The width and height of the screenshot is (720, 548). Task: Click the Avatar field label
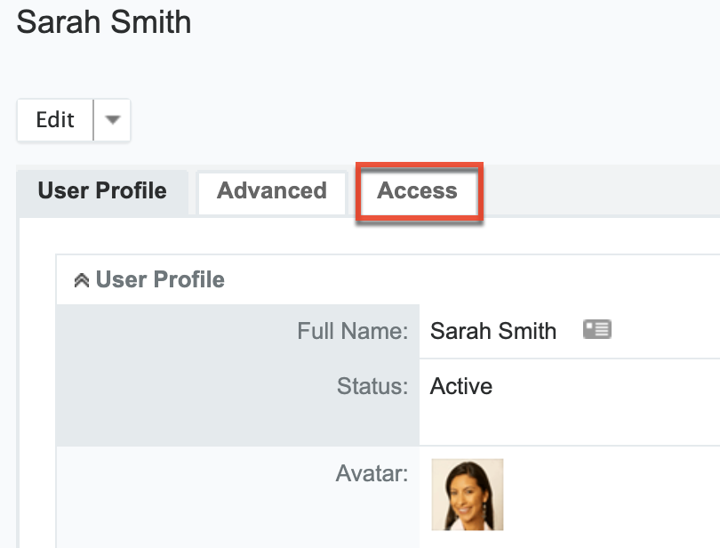371,474
